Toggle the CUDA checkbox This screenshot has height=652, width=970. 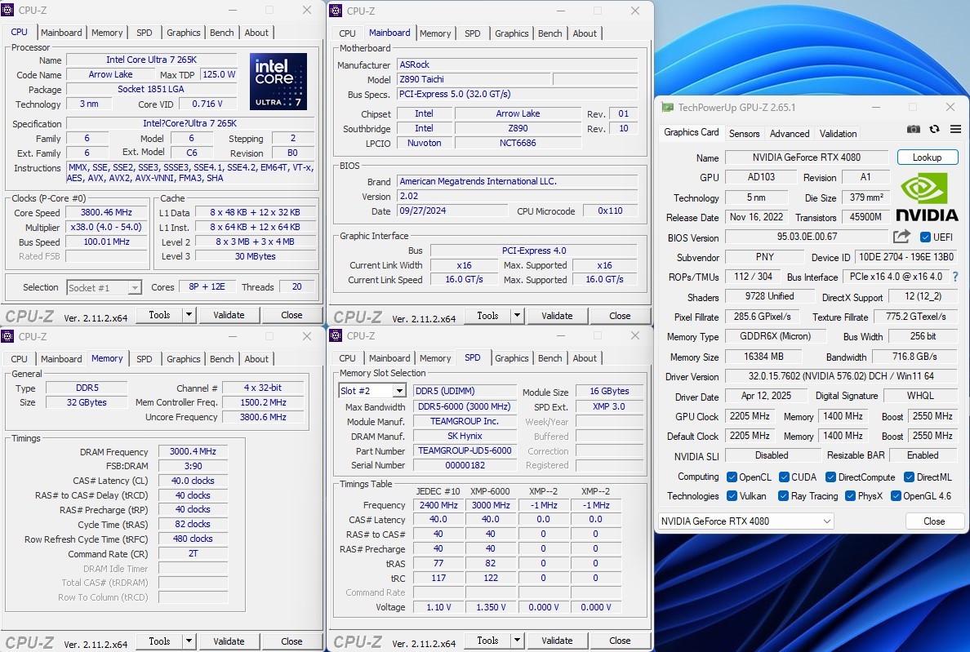pos(785,477)
